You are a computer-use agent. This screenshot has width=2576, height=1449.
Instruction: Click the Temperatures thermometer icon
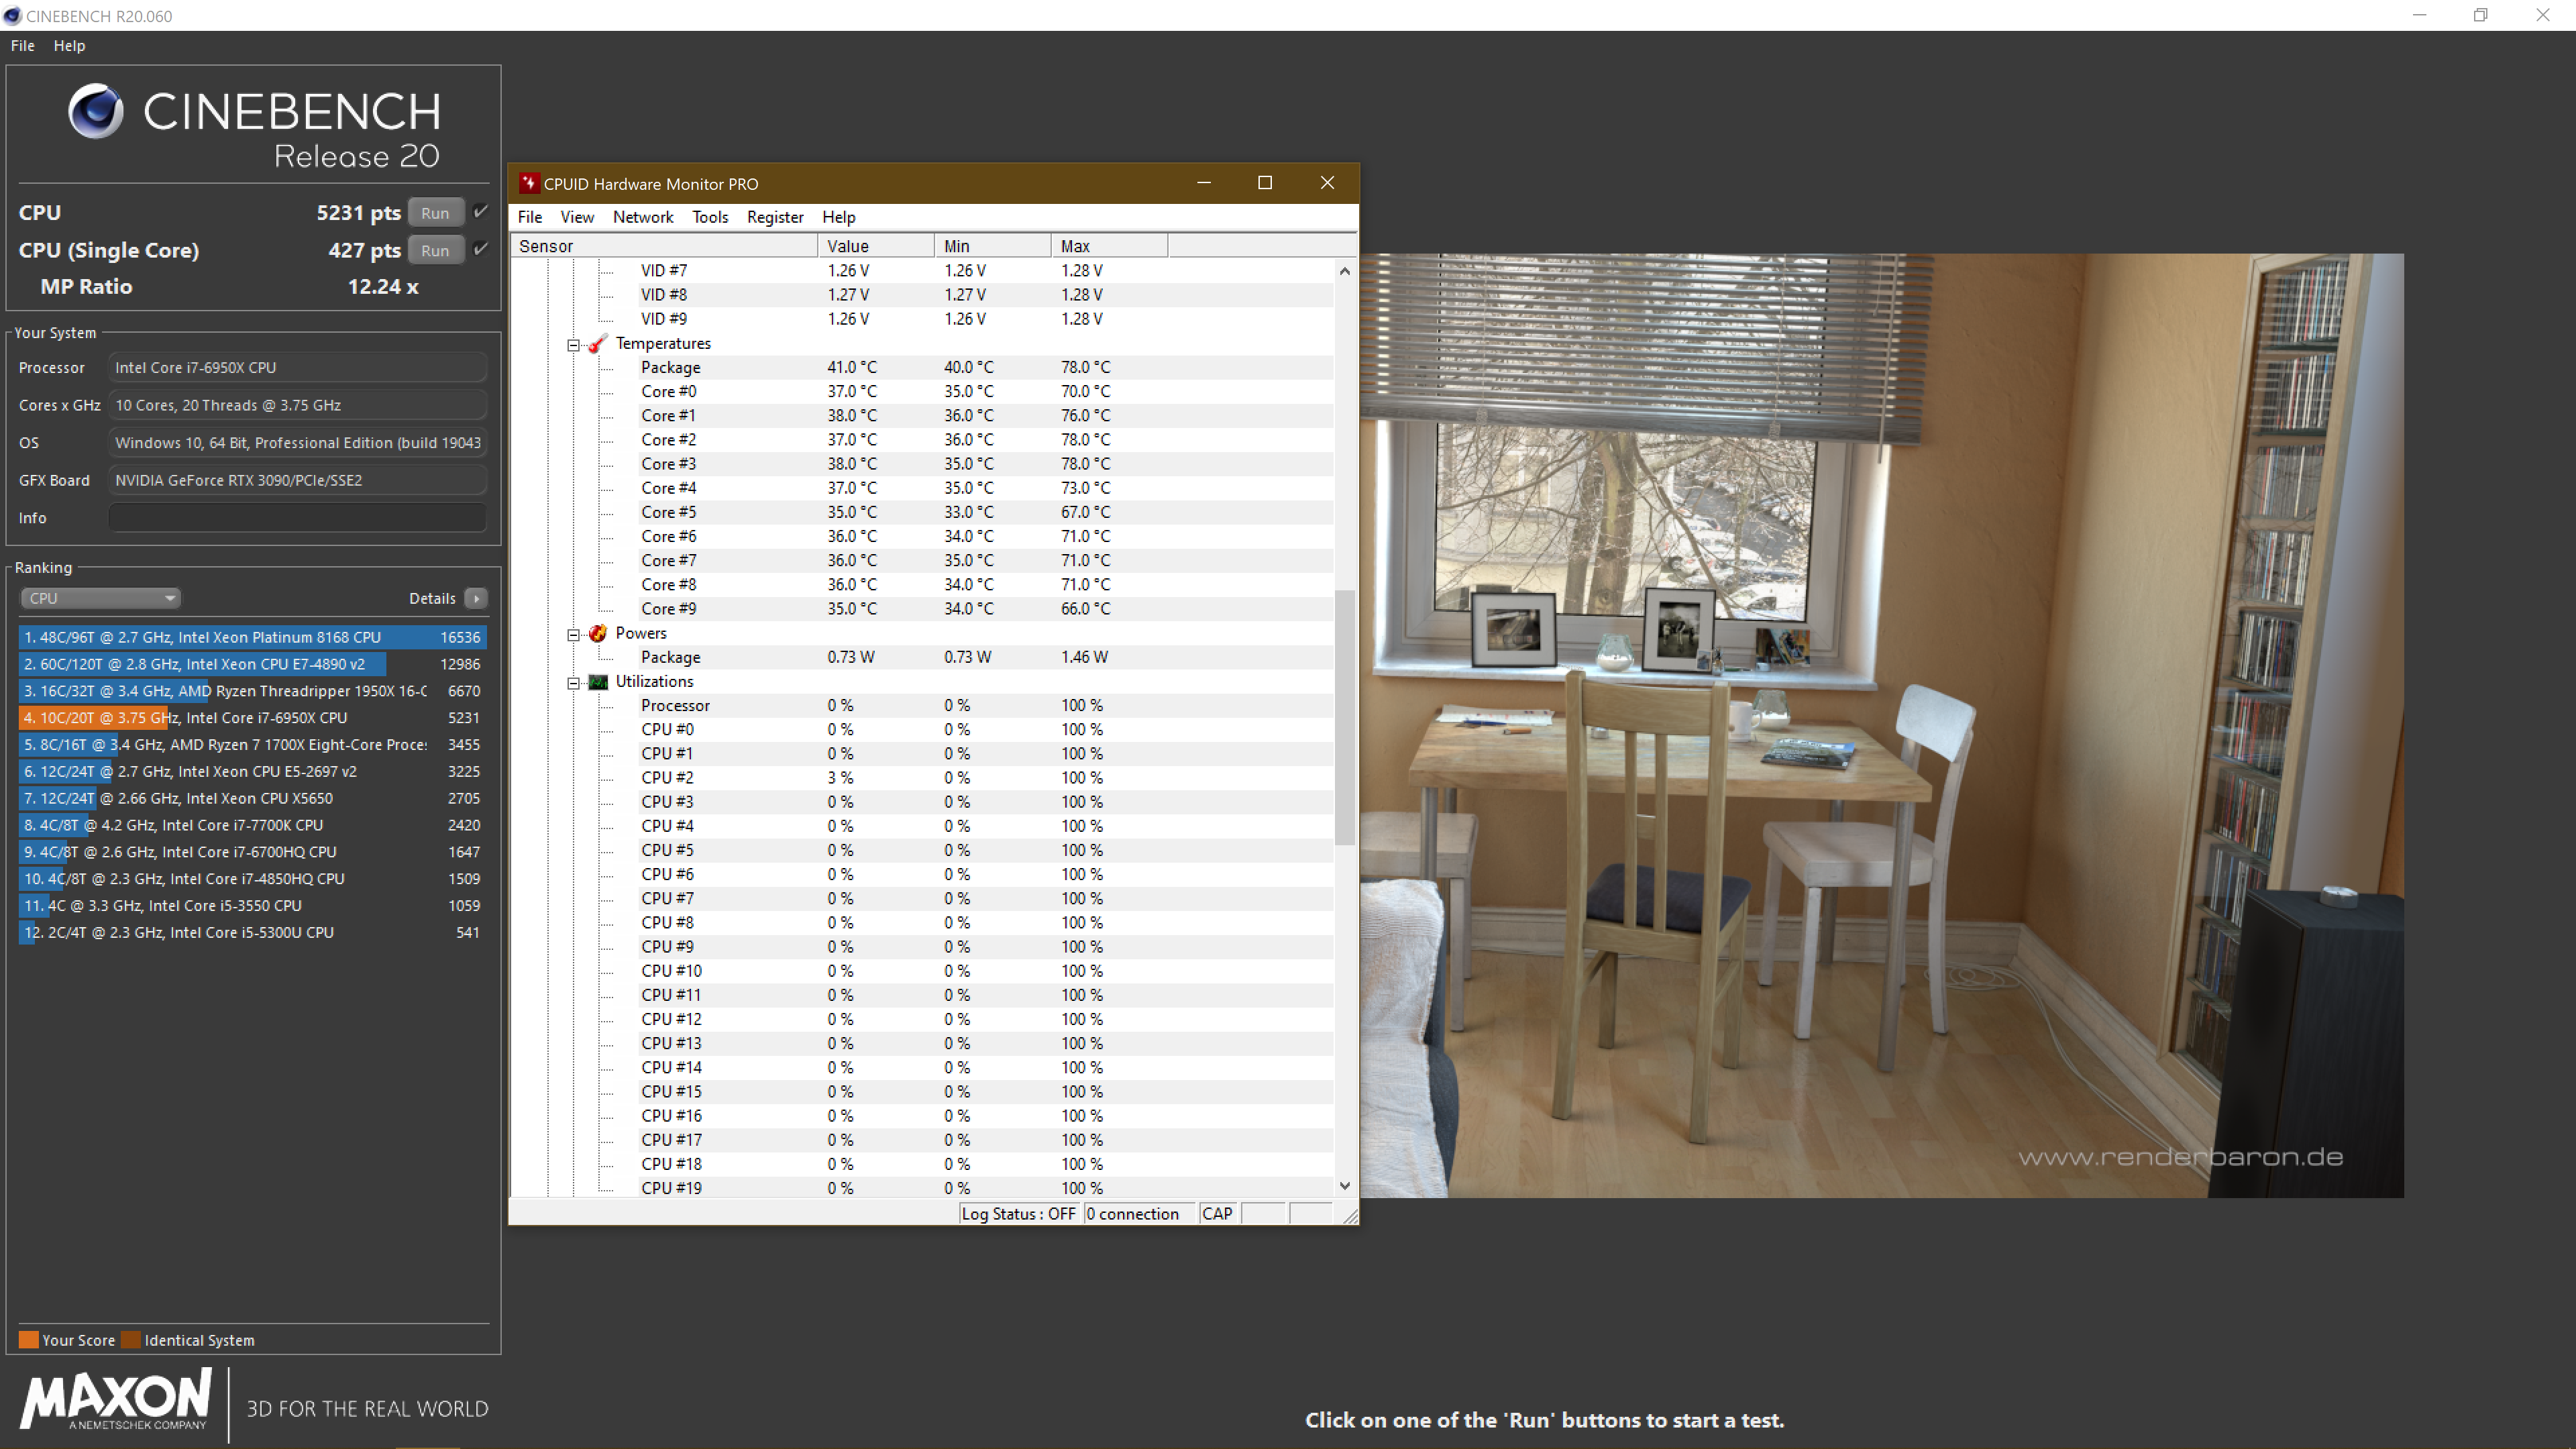[597, 344]
